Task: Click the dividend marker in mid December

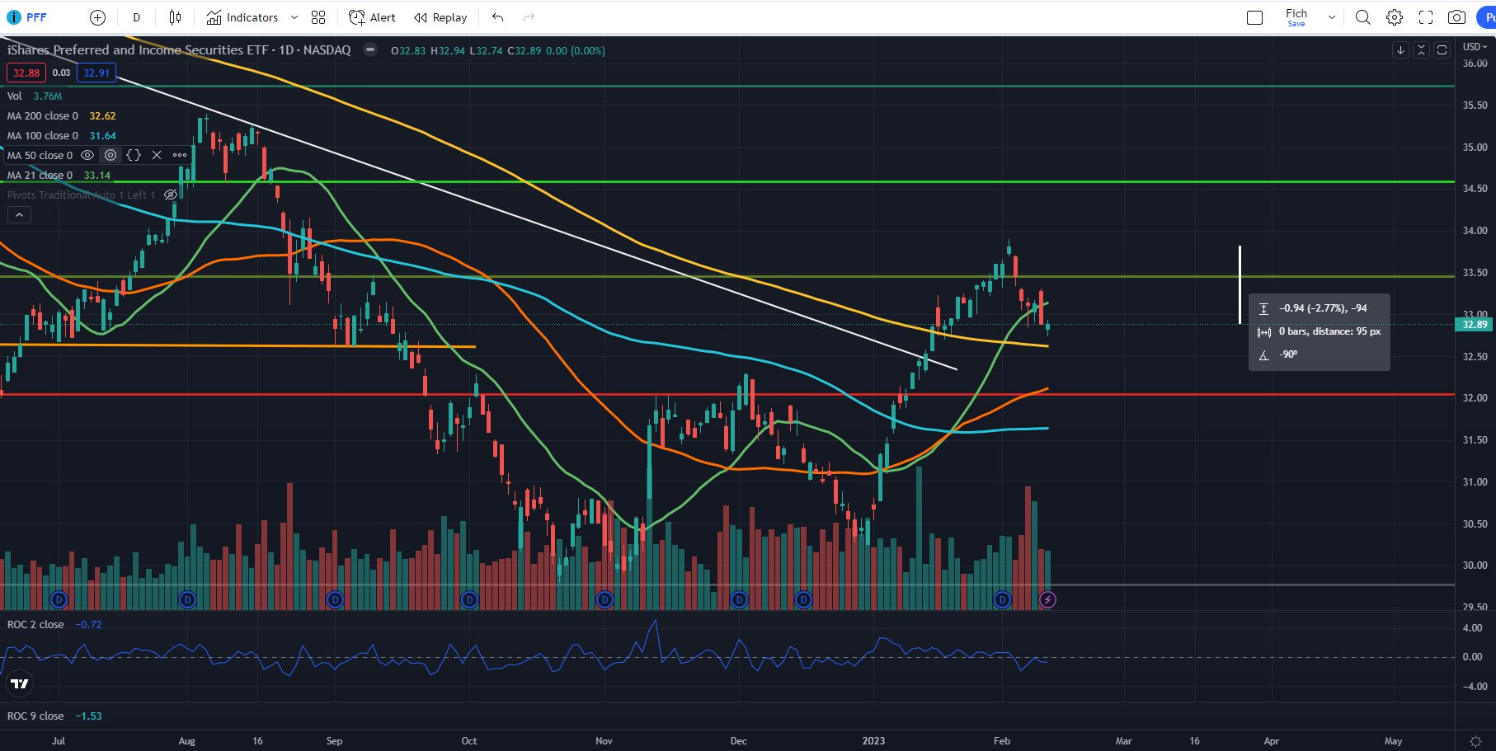Action: [x=803, y=599]
